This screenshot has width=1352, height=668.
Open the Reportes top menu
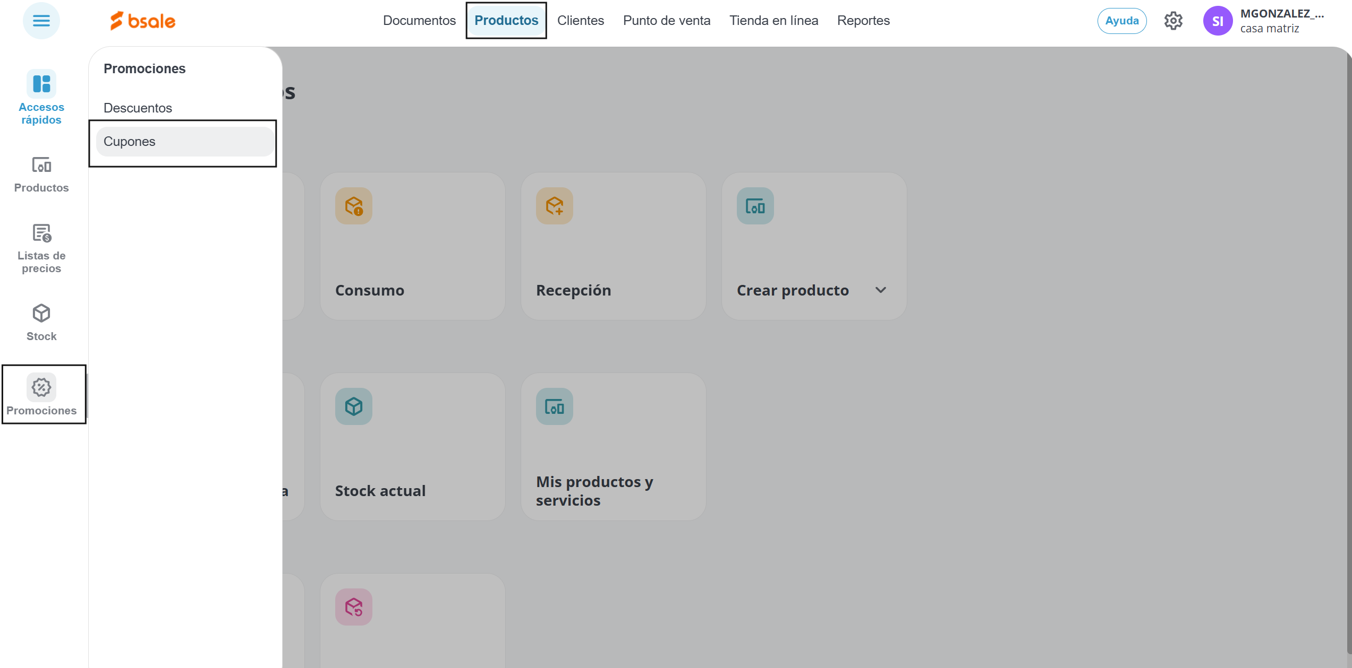click(x=863, y=21)
